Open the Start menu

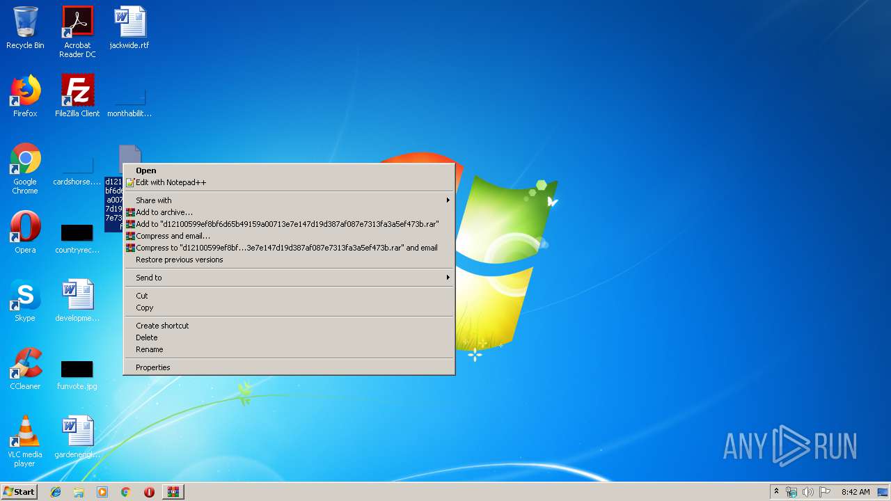point(19,492)
